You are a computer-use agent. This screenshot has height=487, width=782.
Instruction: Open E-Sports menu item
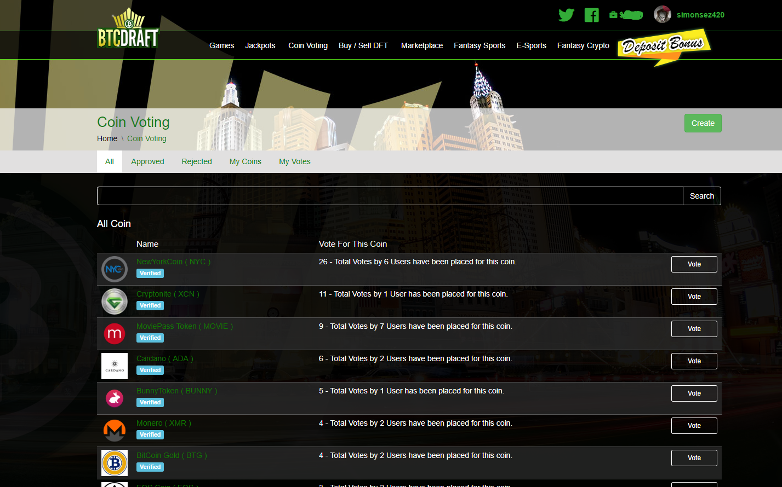tap(531, 45)
